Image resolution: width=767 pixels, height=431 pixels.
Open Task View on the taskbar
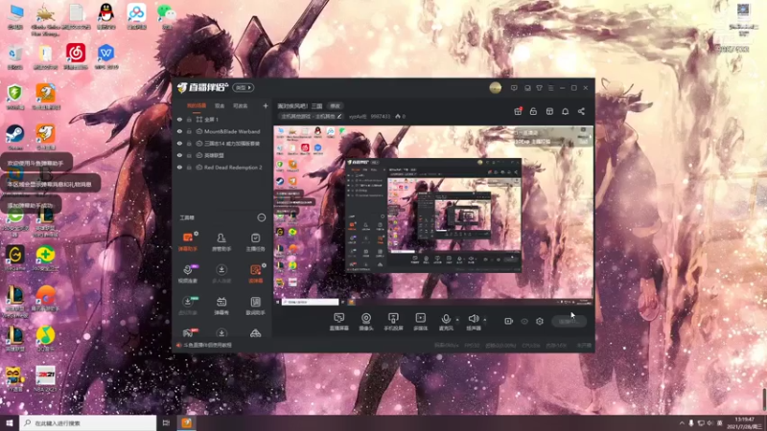[x=166, y=423]
